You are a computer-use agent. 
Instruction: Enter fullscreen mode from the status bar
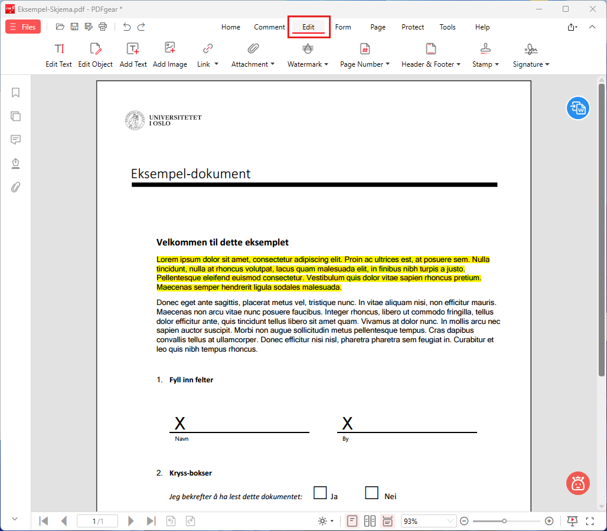click(589, 521)
